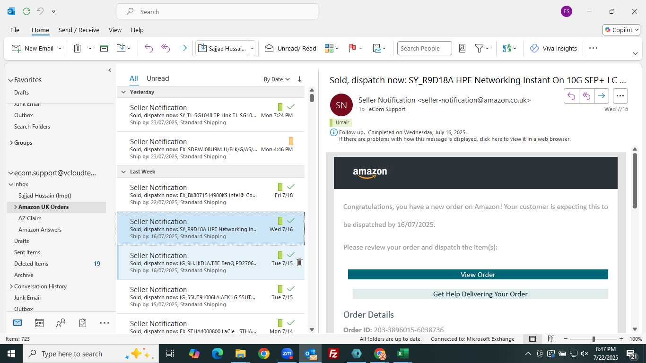Open Excel from the taskbar
Viewport: 646px width, 363px height.
click(x=403, y=354)
